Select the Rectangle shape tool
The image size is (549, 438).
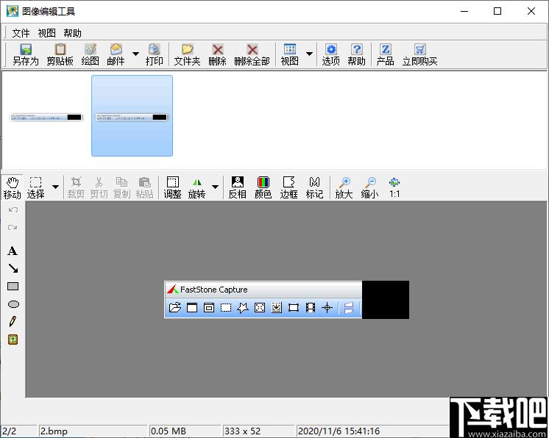(13, 287)
